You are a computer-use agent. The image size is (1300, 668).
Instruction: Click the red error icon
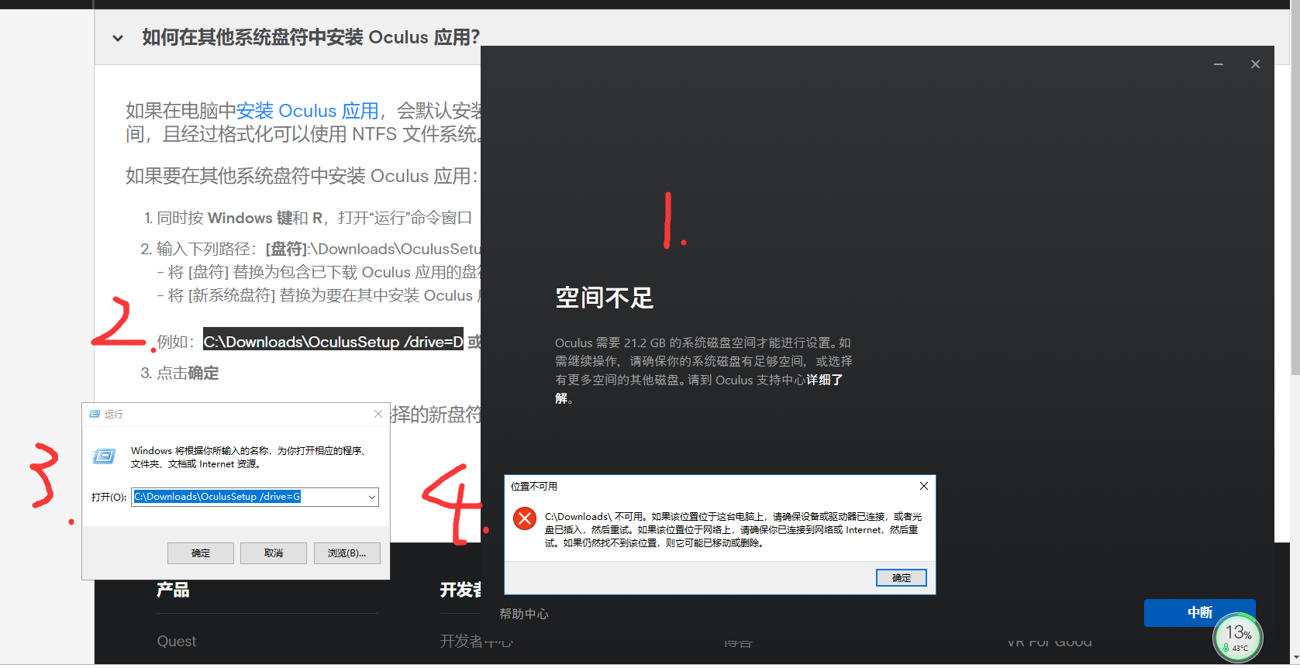(525, 518)
